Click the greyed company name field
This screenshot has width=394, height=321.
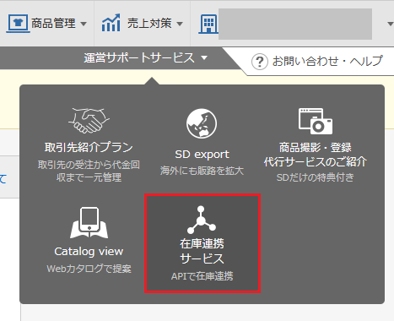[295, 24]
